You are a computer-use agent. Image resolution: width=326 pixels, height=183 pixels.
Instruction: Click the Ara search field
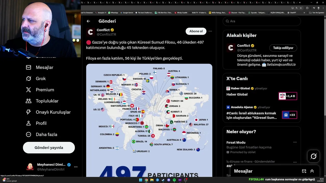pos(262,21)
